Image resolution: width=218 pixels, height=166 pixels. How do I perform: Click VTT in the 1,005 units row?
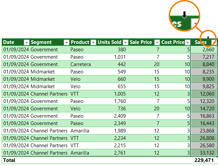[74, 94]
